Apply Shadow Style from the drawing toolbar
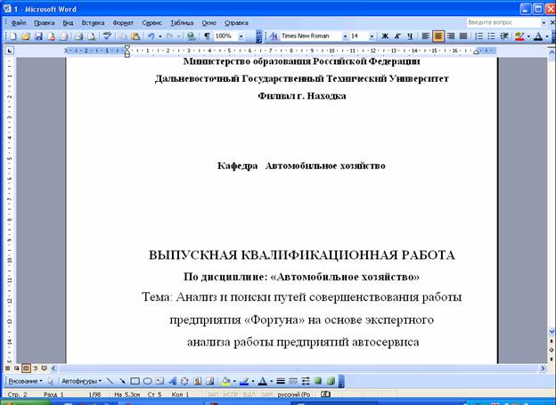This screenshot has height=405, width=556. (318, 381)
